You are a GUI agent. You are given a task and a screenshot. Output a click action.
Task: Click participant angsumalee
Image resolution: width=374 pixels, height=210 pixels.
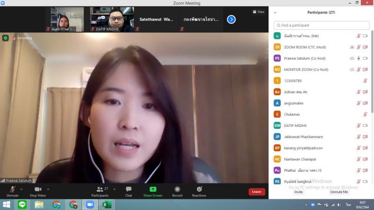click(321, 103)
